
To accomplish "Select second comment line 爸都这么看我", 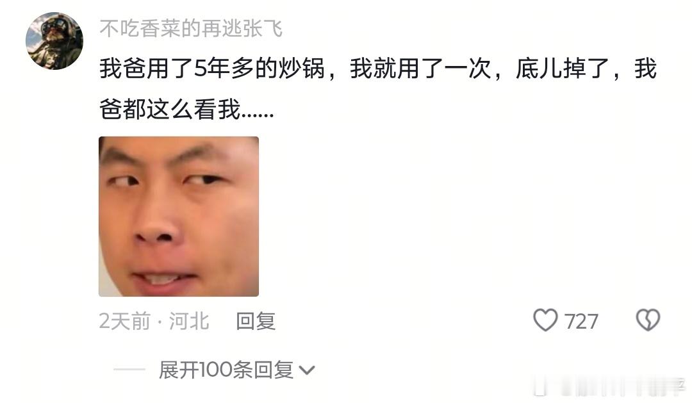I will click(186, 108).
